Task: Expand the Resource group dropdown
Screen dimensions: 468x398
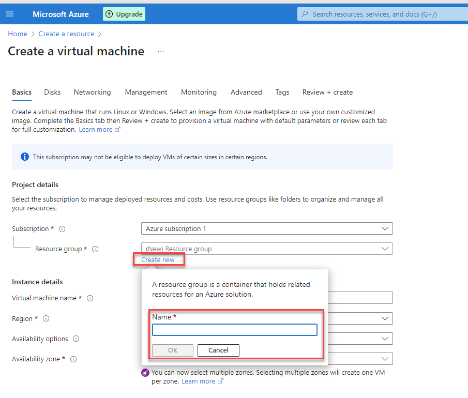Action: (x=266, y=249)
